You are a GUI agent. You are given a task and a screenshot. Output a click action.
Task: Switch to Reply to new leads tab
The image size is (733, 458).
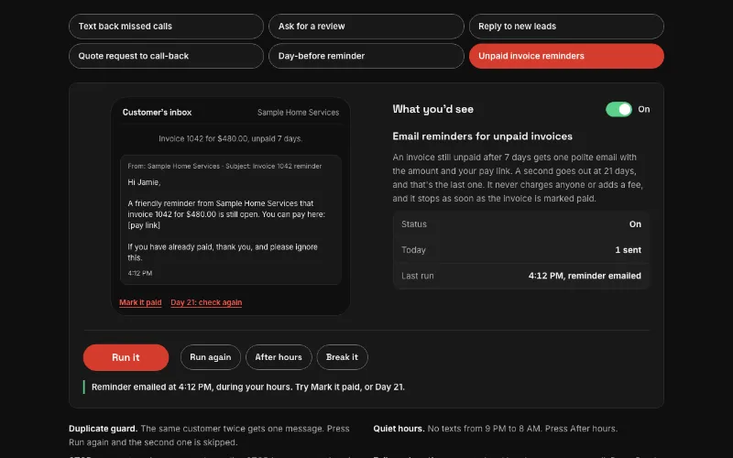click(x=566, y=27)
